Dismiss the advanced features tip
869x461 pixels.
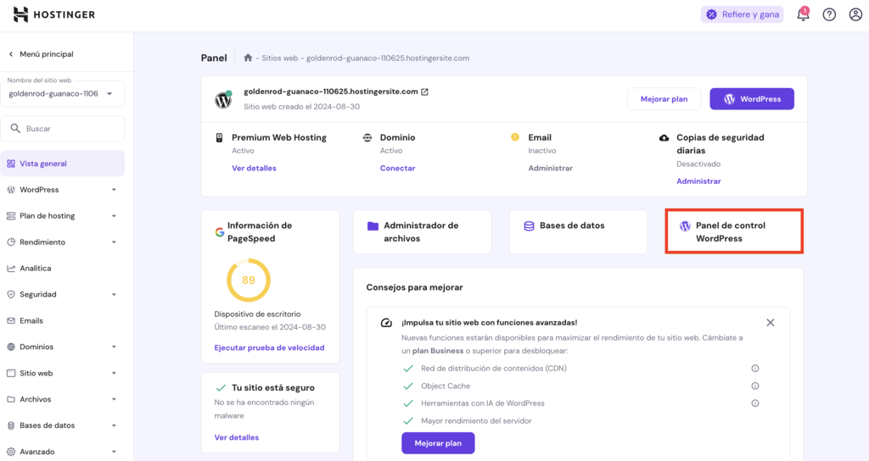(770, 323)
